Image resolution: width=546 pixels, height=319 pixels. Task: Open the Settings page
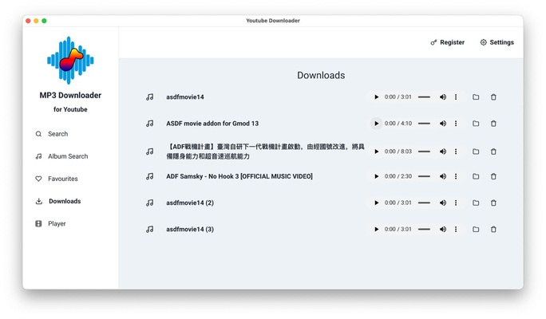point(497,42)
